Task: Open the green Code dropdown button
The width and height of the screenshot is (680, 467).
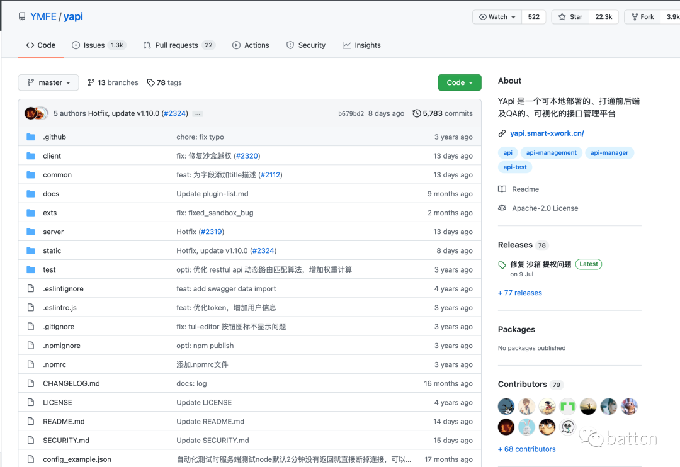Action: [460, 82]
